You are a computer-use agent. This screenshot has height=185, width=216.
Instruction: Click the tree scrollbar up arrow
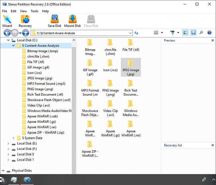[x=74, y=40]
